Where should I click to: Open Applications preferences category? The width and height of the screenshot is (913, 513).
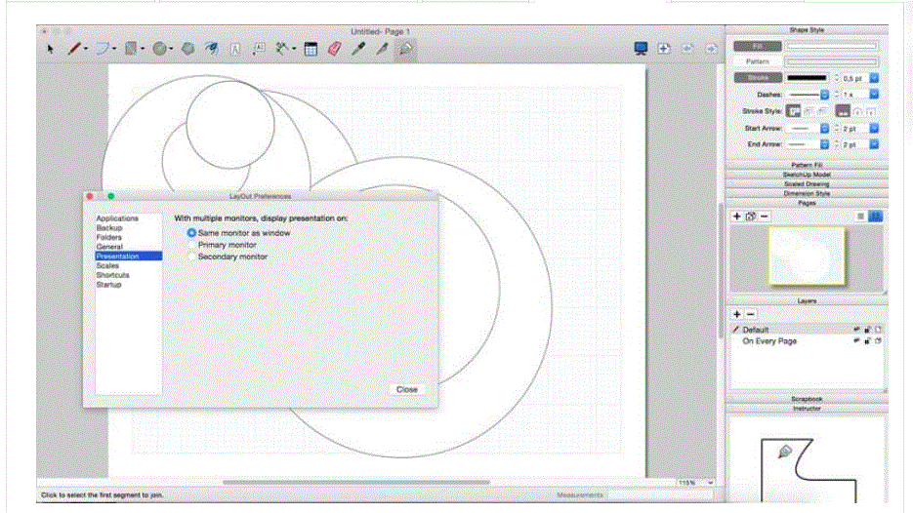[117, 218]
